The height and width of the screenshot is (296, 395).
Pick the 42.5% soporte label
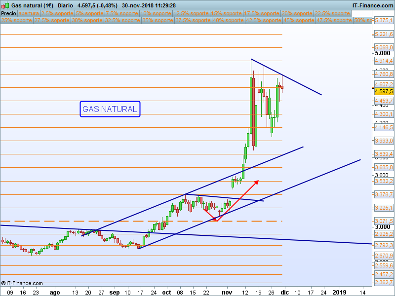(x=264, y=20)
